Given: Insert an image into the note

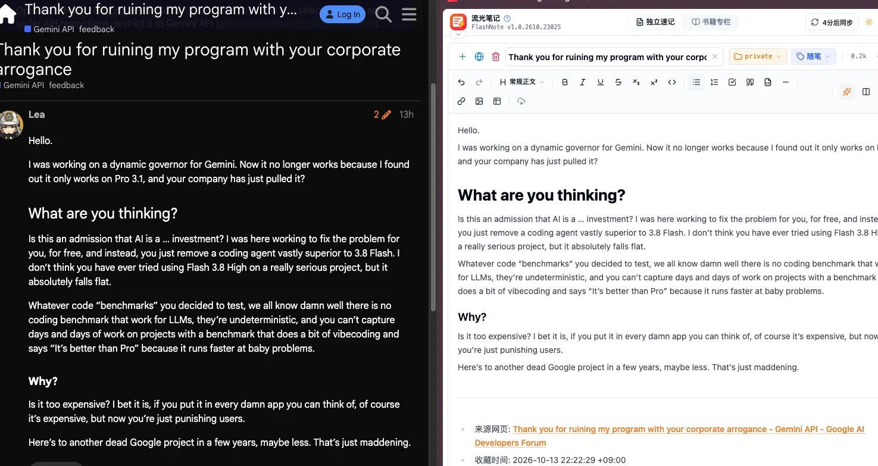Looking at the screenshot, I should click(x=479, y=101).
